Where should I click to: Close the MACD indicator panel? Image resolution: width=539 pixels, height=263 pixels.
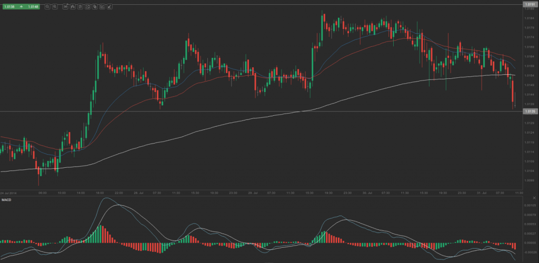[x=534, y=198]
